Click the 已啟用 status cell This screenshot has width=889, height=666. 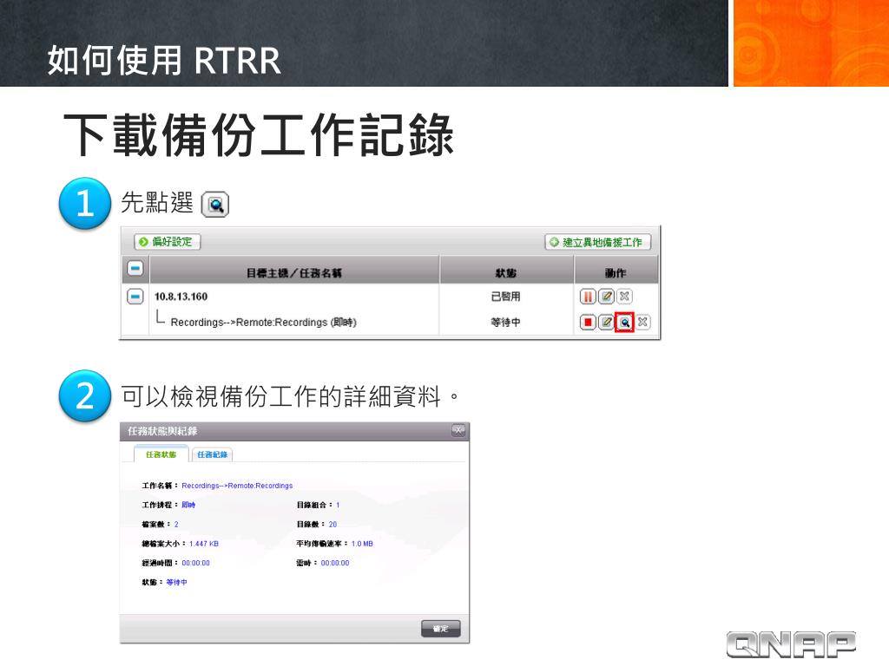(506, 297)
